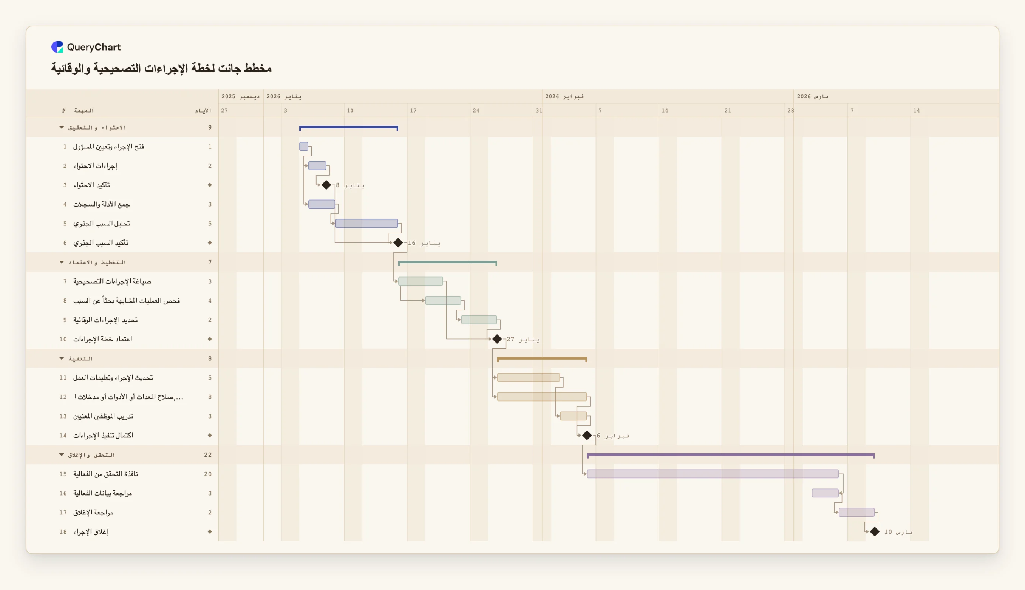Click milestone icon in اعتماد خطة الإجراءات row
Viewport: 1025px width, 590px height.
[210, 339]
